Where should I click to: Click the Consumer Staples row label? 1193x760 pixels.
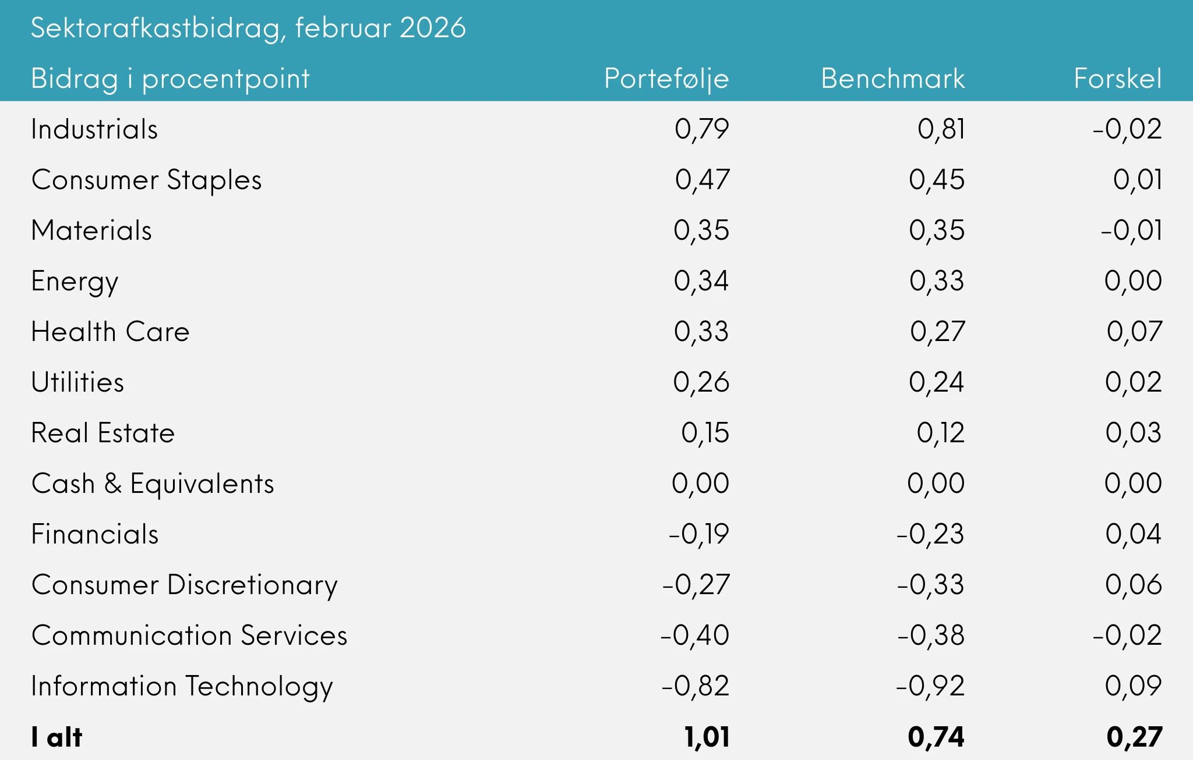[x=146, y=180]
